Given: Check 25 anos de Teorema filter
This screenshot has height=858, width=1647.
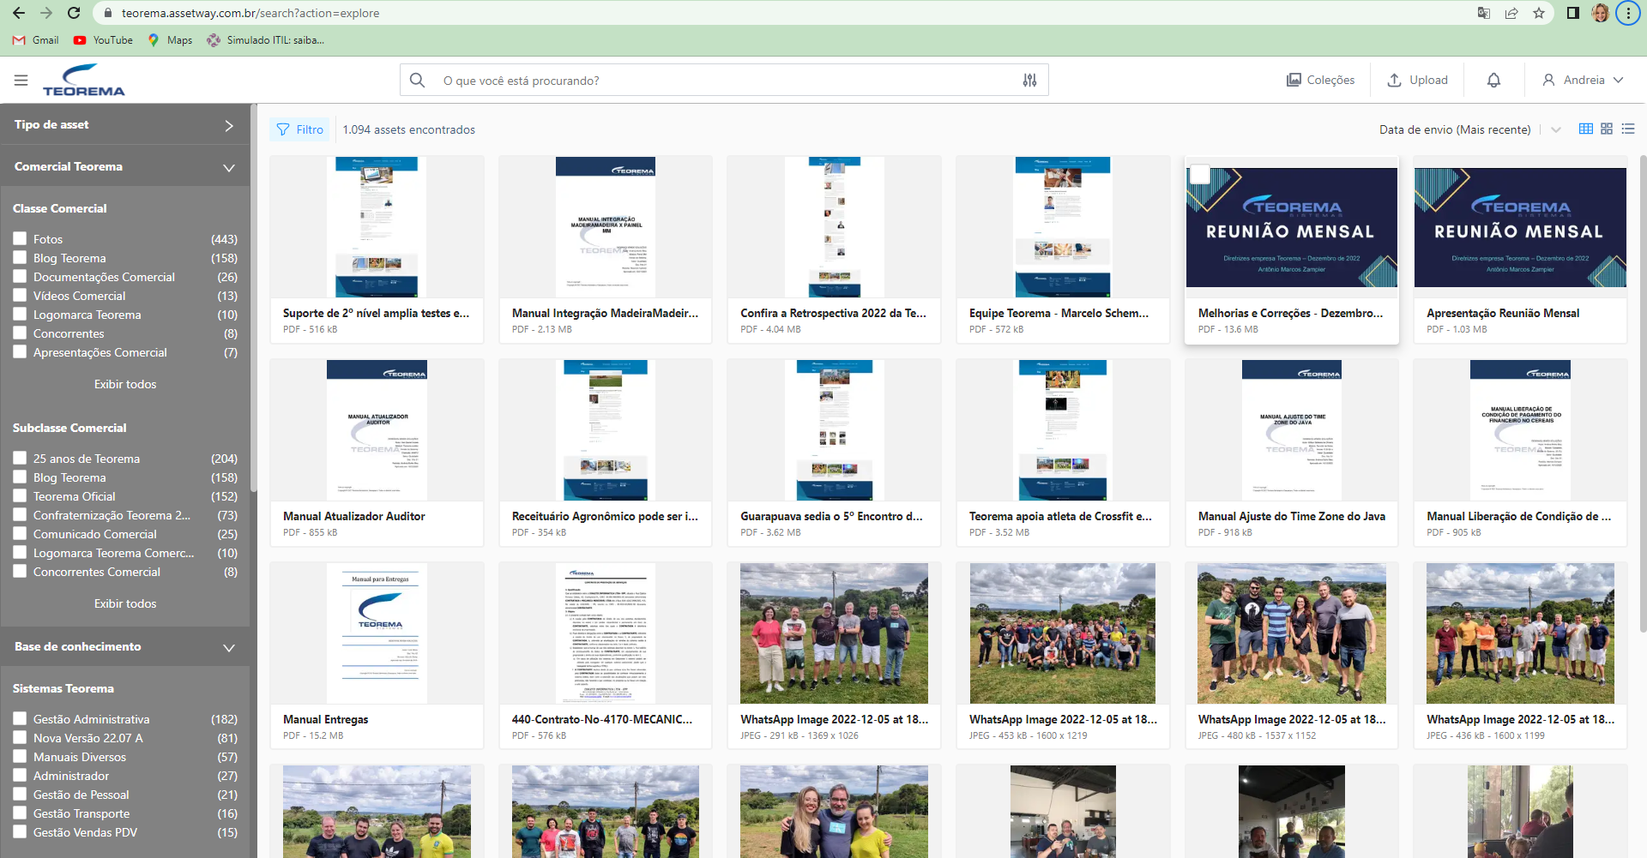Looking at the screenshot, I should tap(20, 458).
